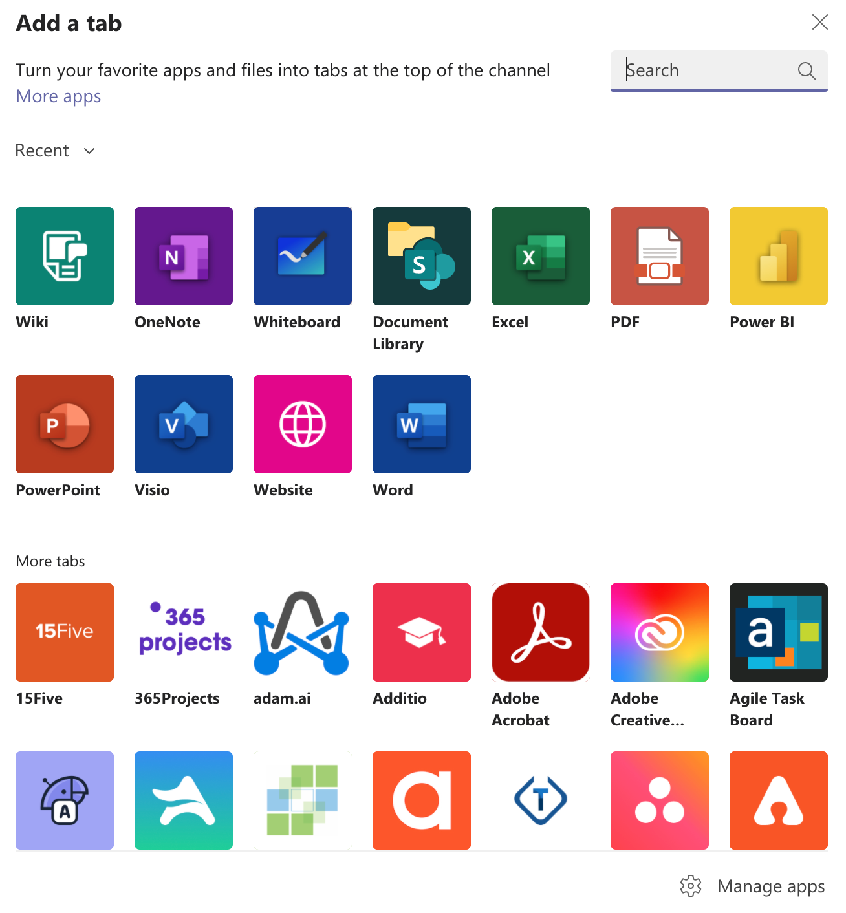Viewport: 846px width, 913px height.
Task: Click the Manage apps gear icon
Action: click(x=691, y=886)
